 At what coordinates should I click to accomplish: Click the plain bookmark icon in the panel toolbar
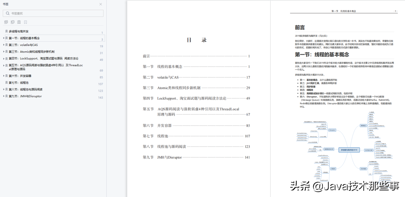25,22
